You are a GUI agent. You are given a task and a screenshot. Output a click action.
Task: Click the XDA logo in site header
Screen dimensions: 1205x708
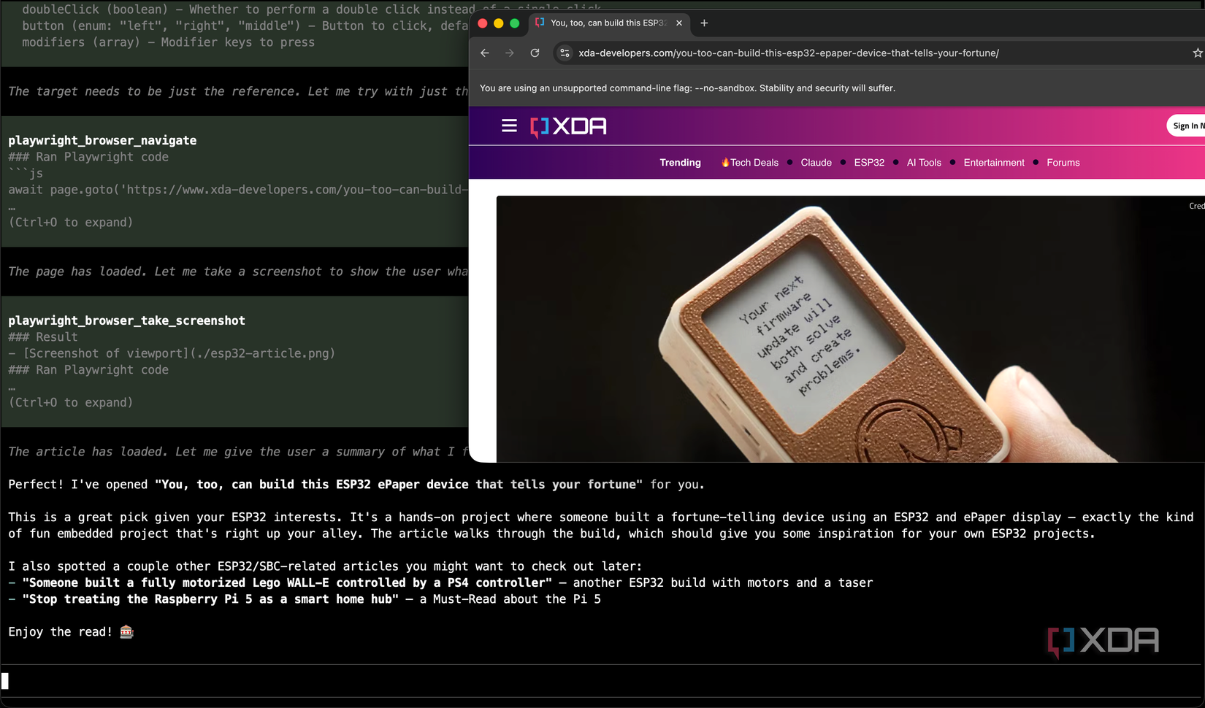click(x=568, y=127)
